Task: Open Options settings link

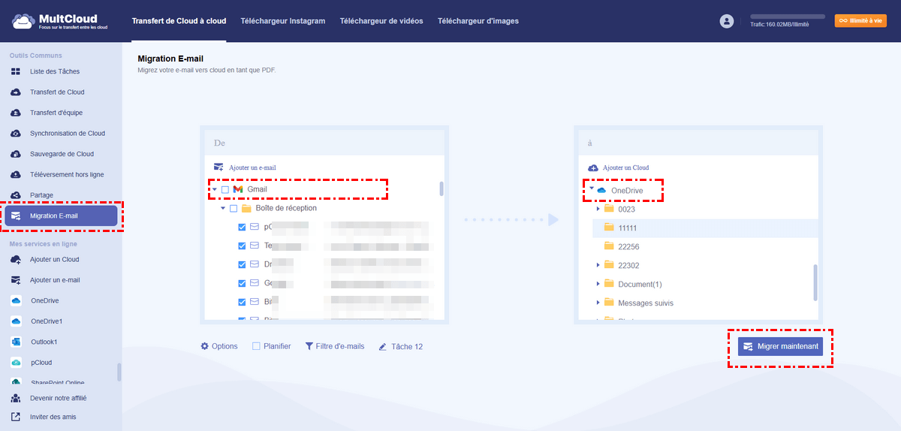Action: coord(219,346)
